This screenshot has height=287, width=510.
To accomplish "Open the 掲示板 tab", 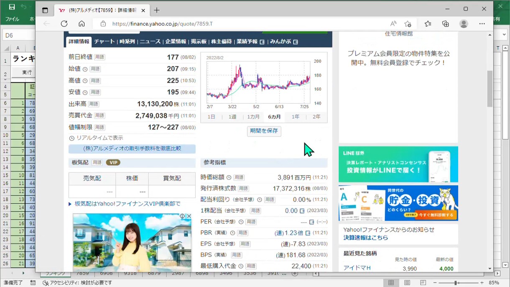I will pyautogui.click(x=199, y=42).
